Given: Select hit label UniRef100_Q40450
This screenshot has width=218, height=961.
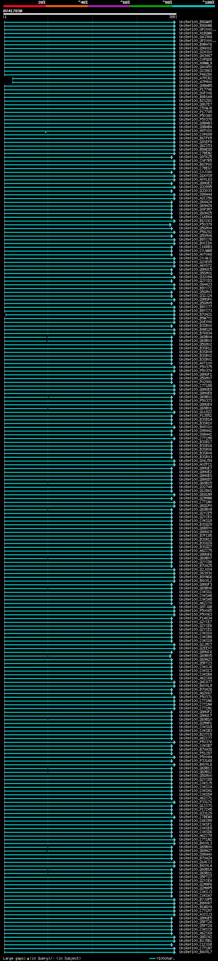Looking at the screenshot, I should tap(196, 67).
